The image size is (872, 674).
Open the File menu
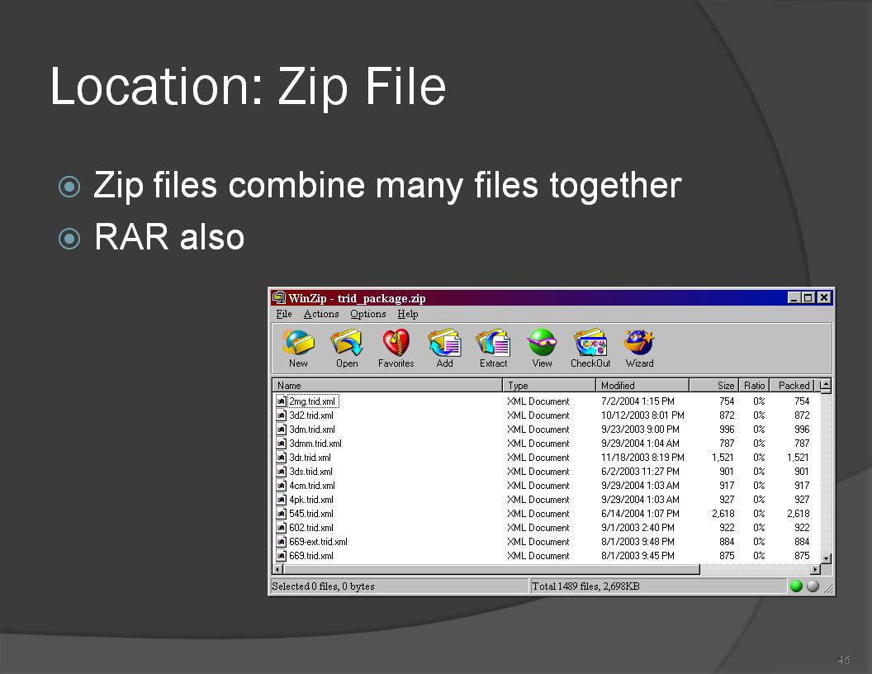pyautogui.click(x=284, y=314)
